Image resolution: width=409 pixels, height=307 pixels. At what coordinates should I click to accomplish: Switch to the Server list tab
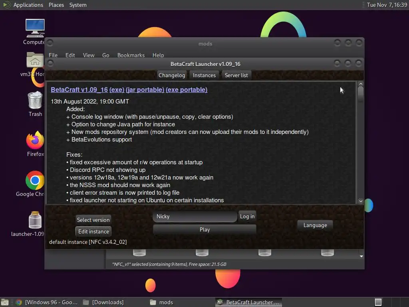click(x=236, y=75)
